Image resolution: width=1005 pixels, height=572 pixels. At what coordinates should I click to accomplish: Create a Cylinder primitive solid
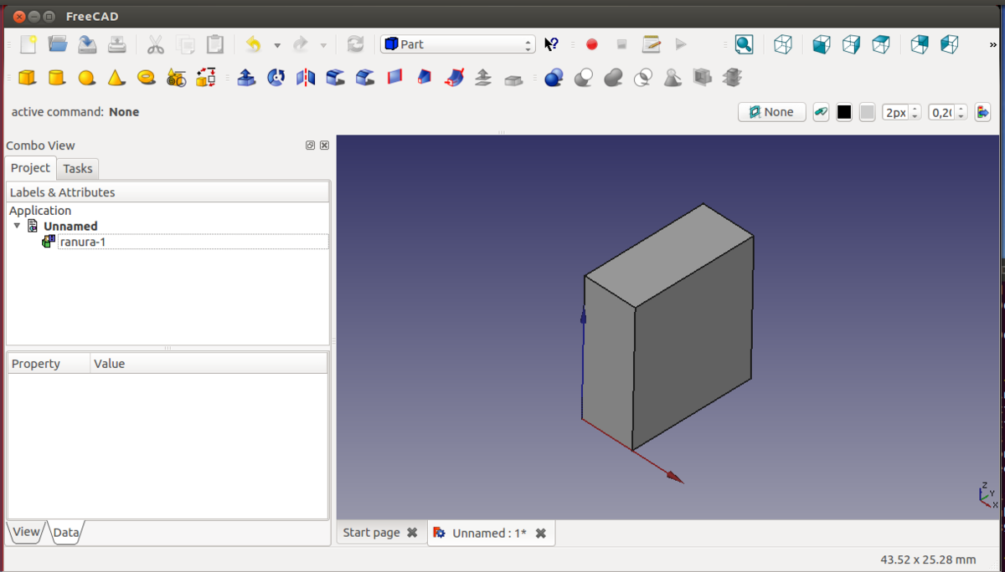tap(56, 78)
